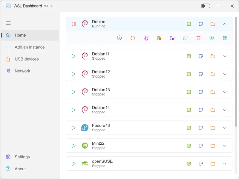Expand the Debian14 instance options
Image resolution: width=239 pixels, height=179 pixels.
pos(225,110)
